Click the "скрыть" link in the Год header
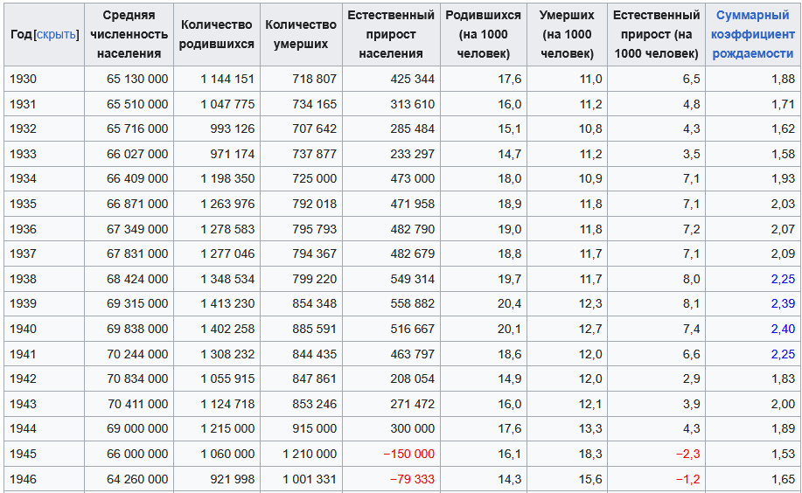This screenshot has height=493, width=802. (x=56, y=34)
